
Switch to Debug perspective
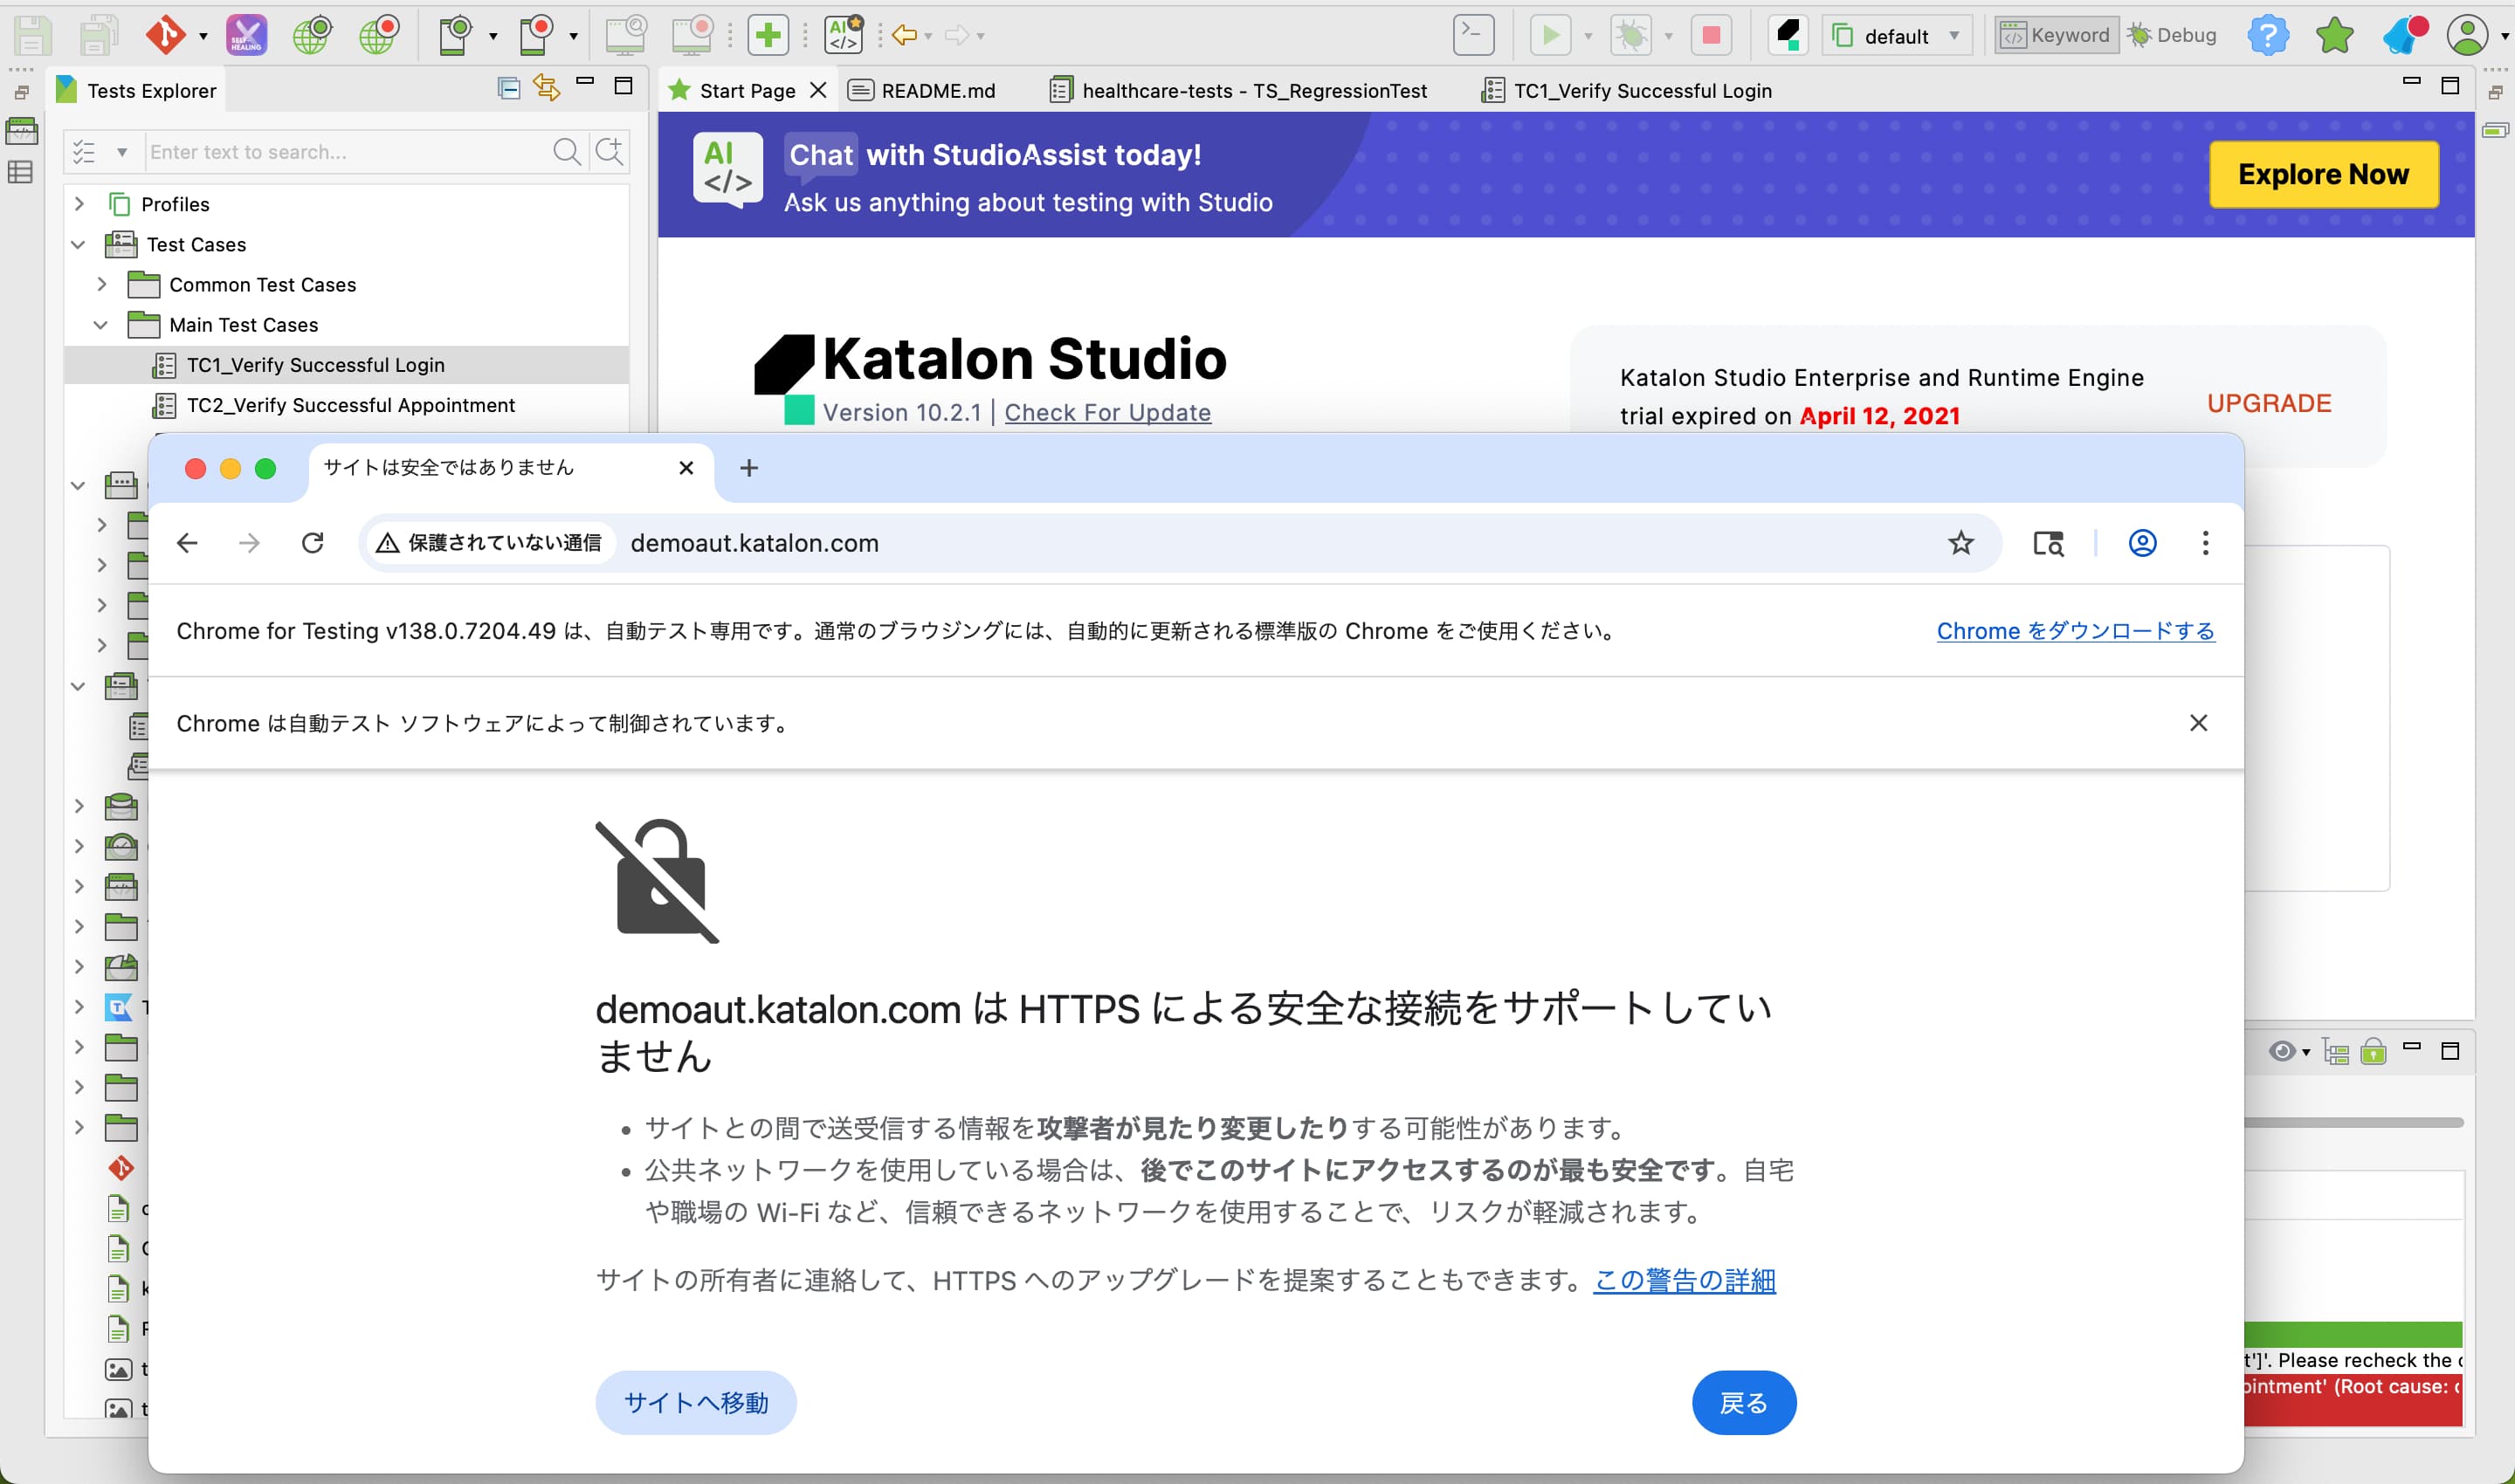[2172, 35]
